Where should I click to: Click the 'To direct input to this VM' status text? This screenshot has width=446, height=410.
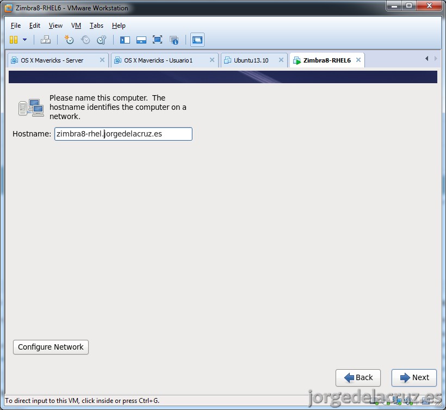(x=82, y=401)
